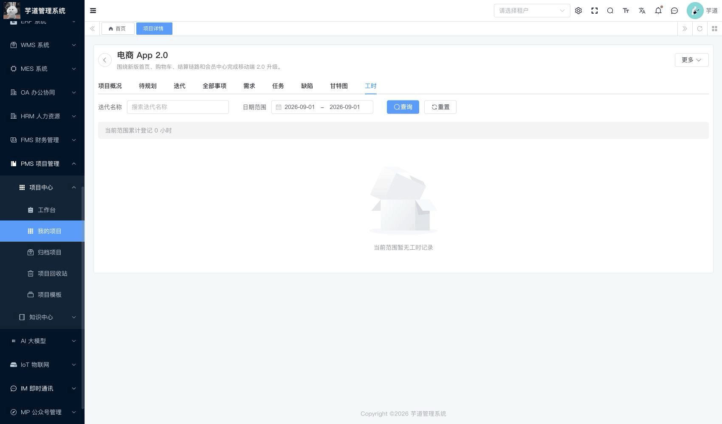Expand MES 系统 menu chevron
The height and width of the screenshot is (424, 722).
(74, 69)
